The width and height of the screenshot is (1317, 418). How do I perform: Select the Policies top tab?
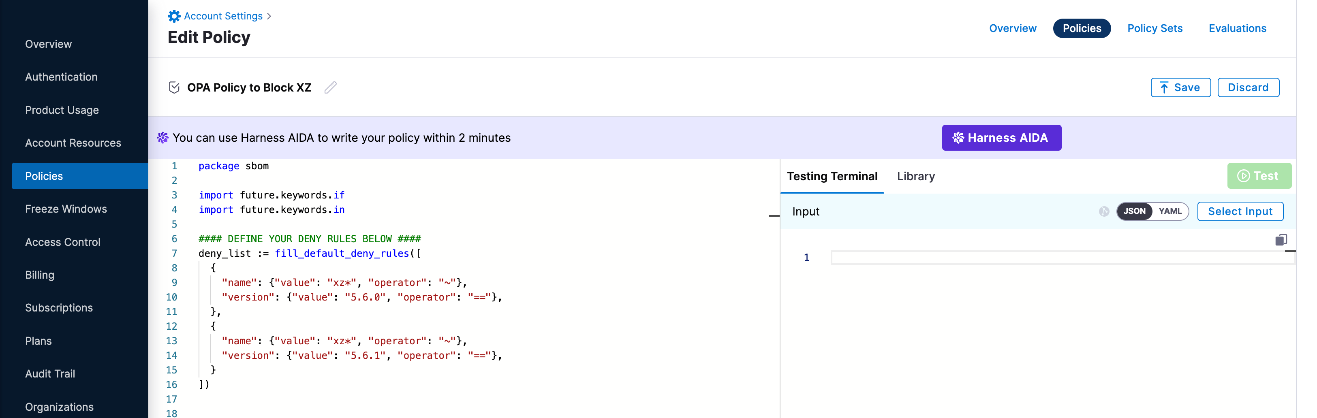coord(1082,29)
